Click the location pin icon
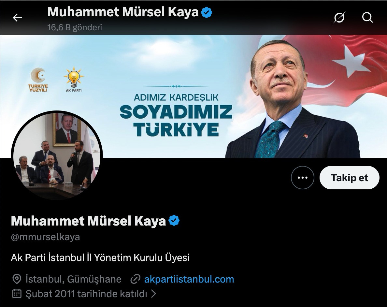This screenshot has width=387, height=307. point(17,279)
